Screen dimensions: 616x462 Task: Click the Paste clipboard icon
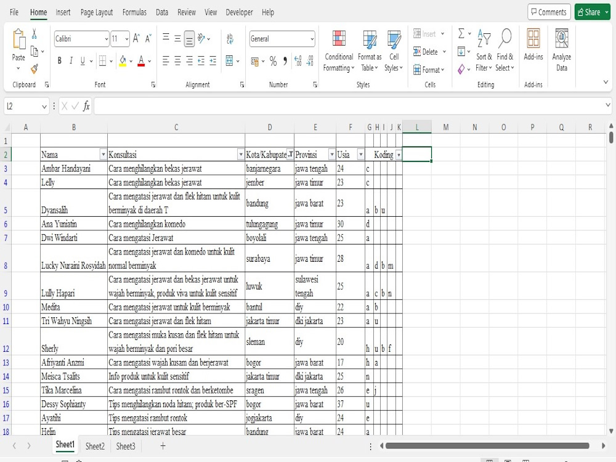pyautogui.click(x=18, y=39)
